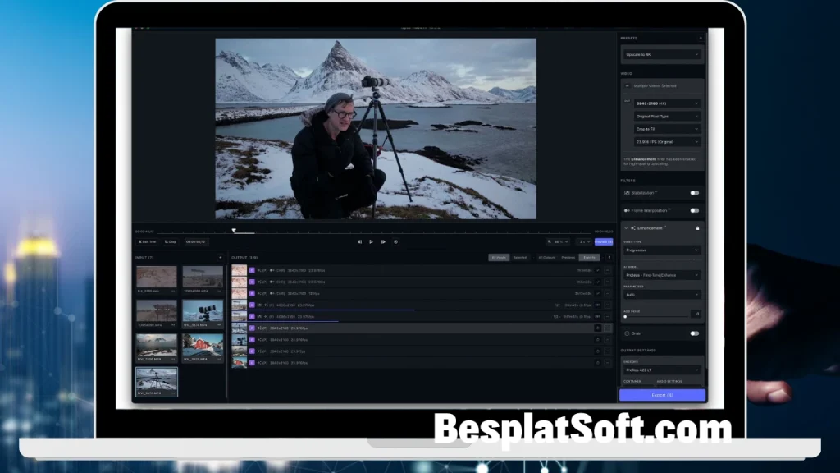The image size is (840, 473).
Task: Select the Crop tool above the timeline
Action: (x=170, y=242)
